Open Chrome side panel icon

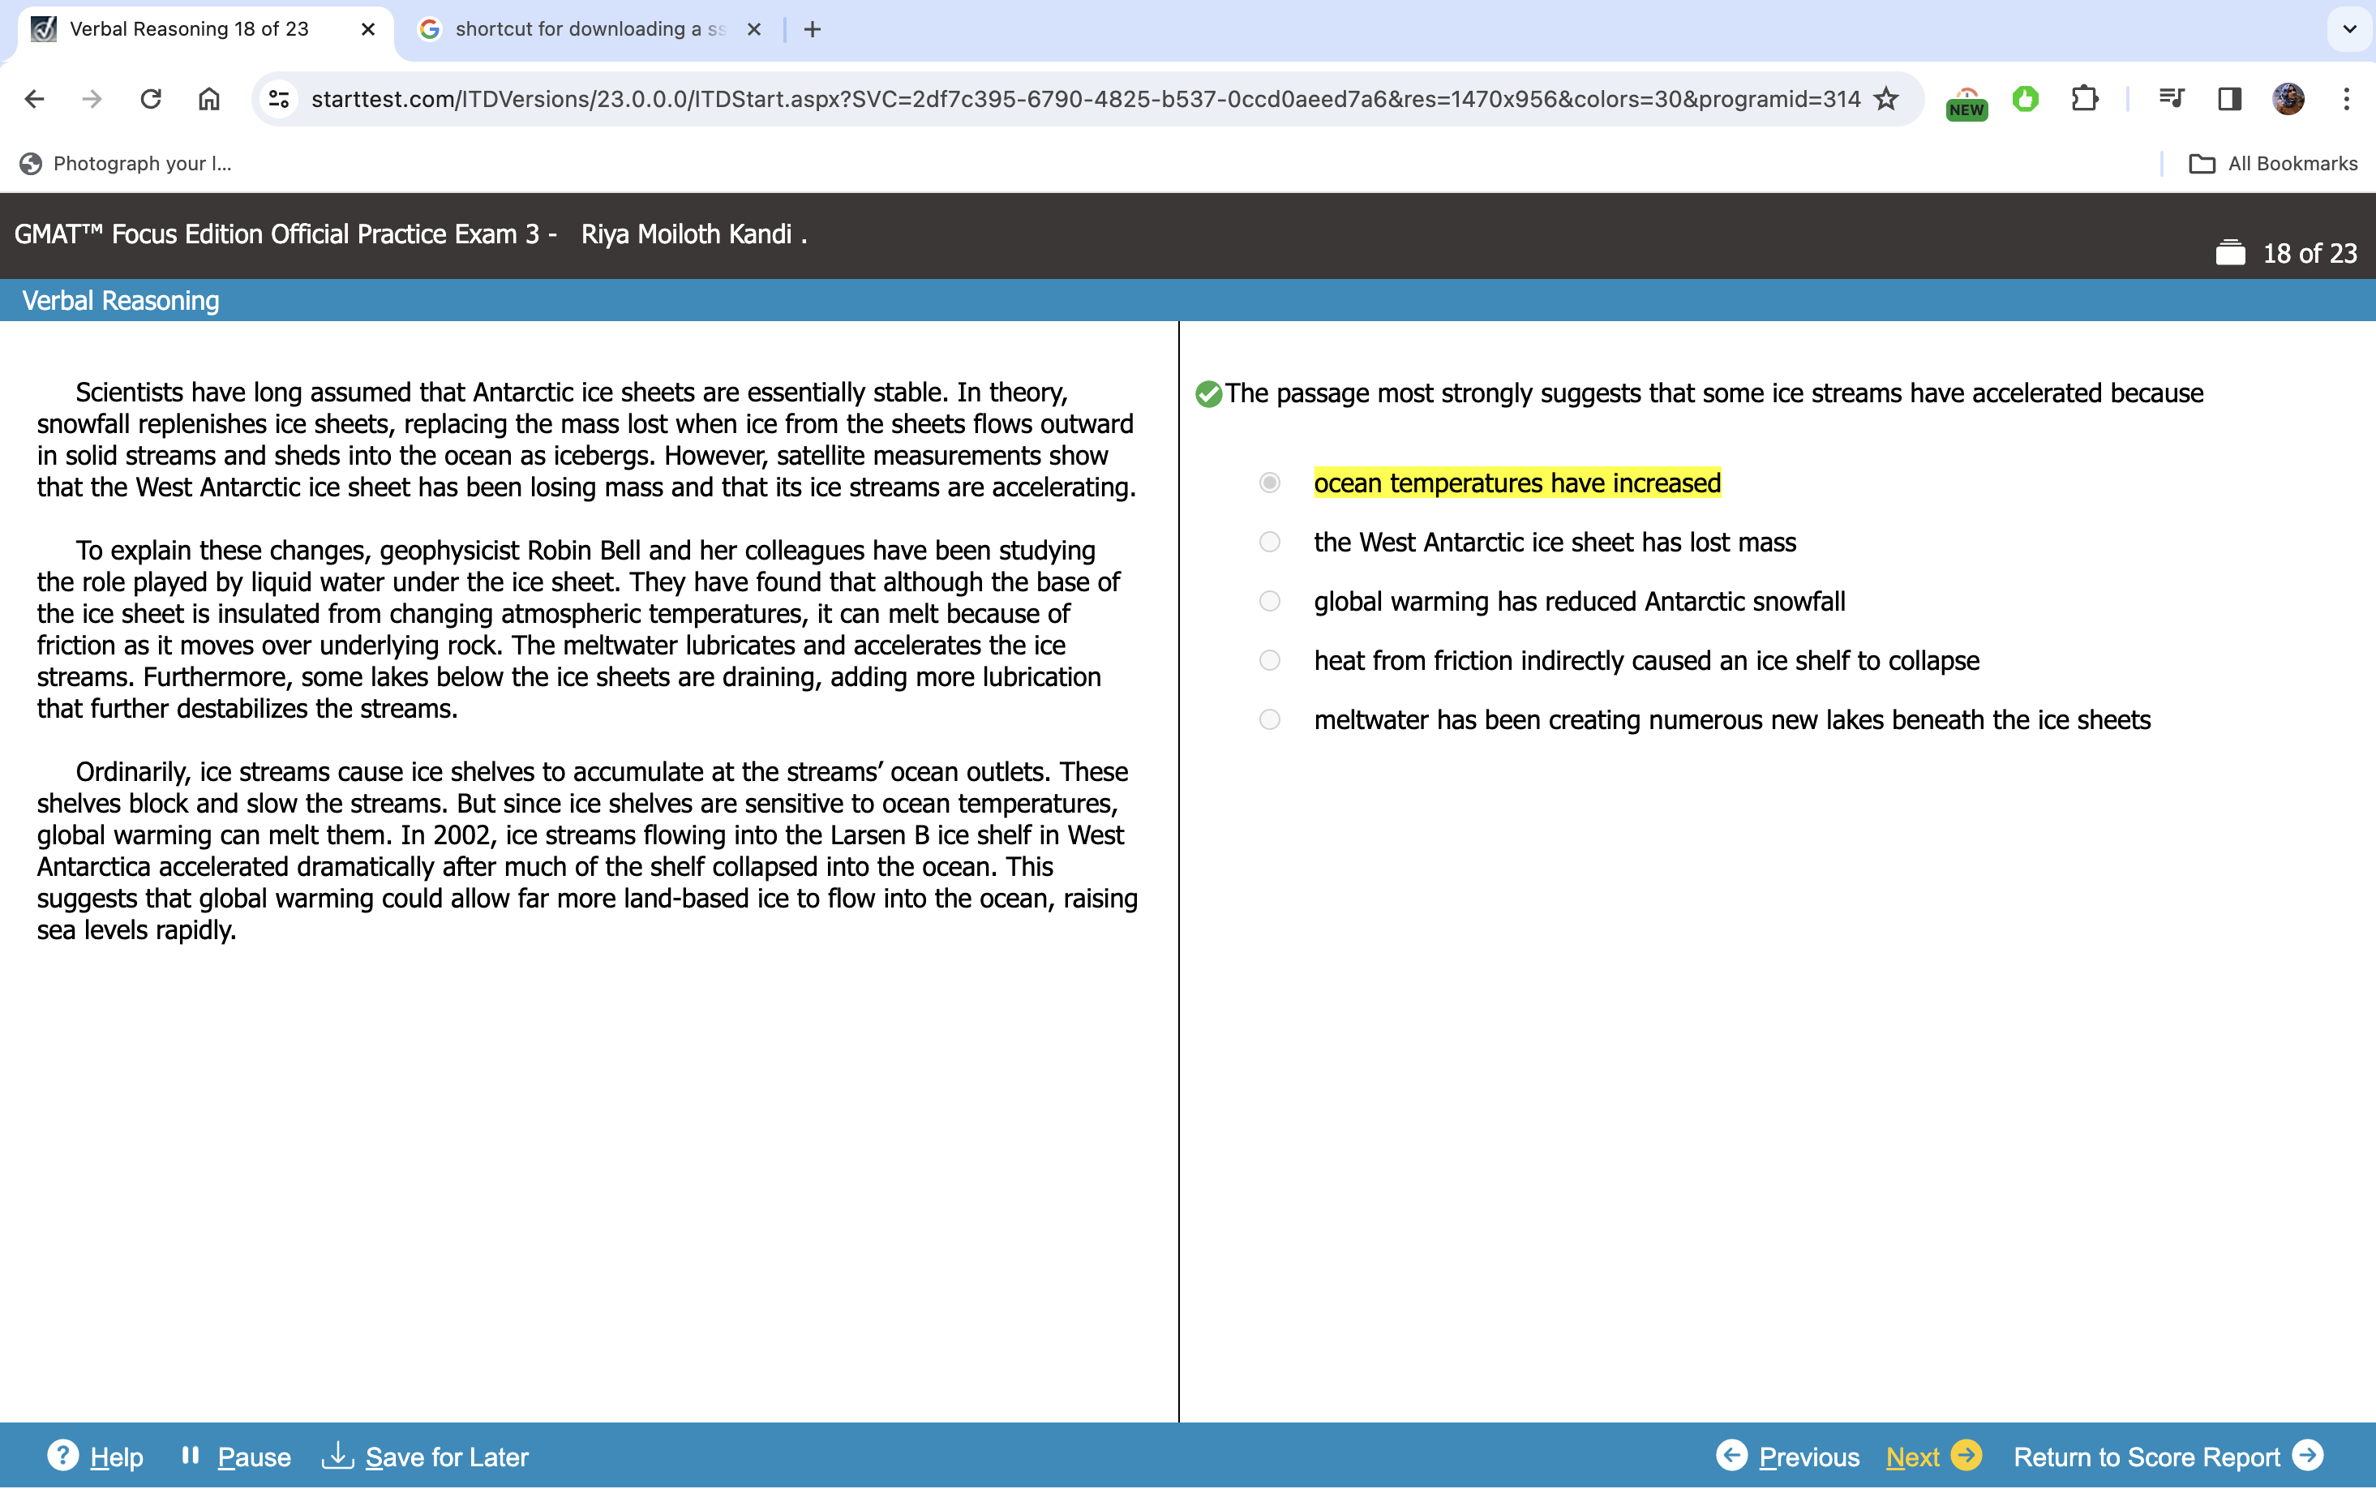pos(2229,98)
